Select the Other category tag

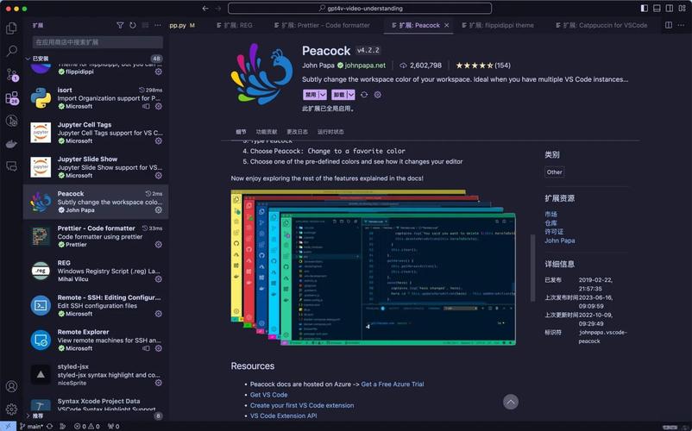pyautogui.click(x=554, y=172)
